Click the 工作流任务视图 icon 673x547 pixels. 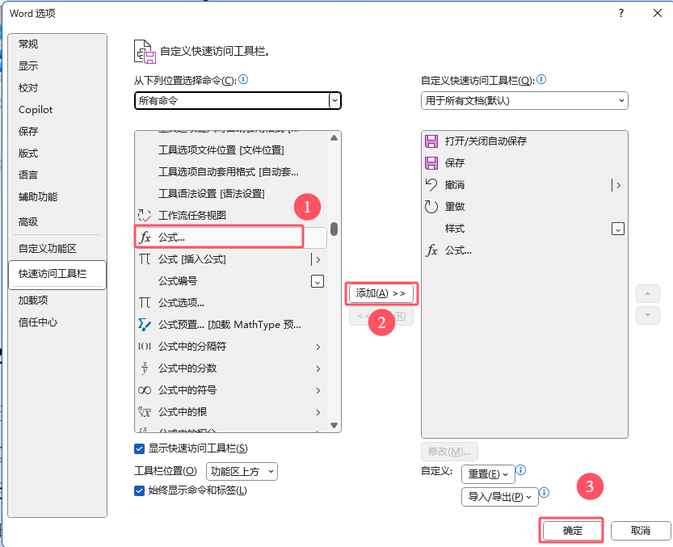point(145,215)
